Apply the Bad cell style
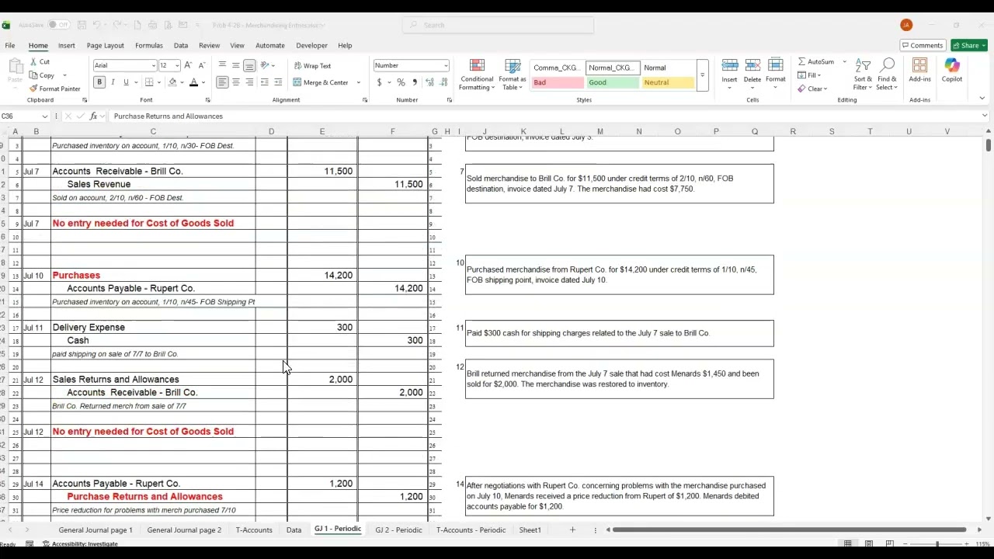Screen dimensions: 994x559 (x=557, y=82)
